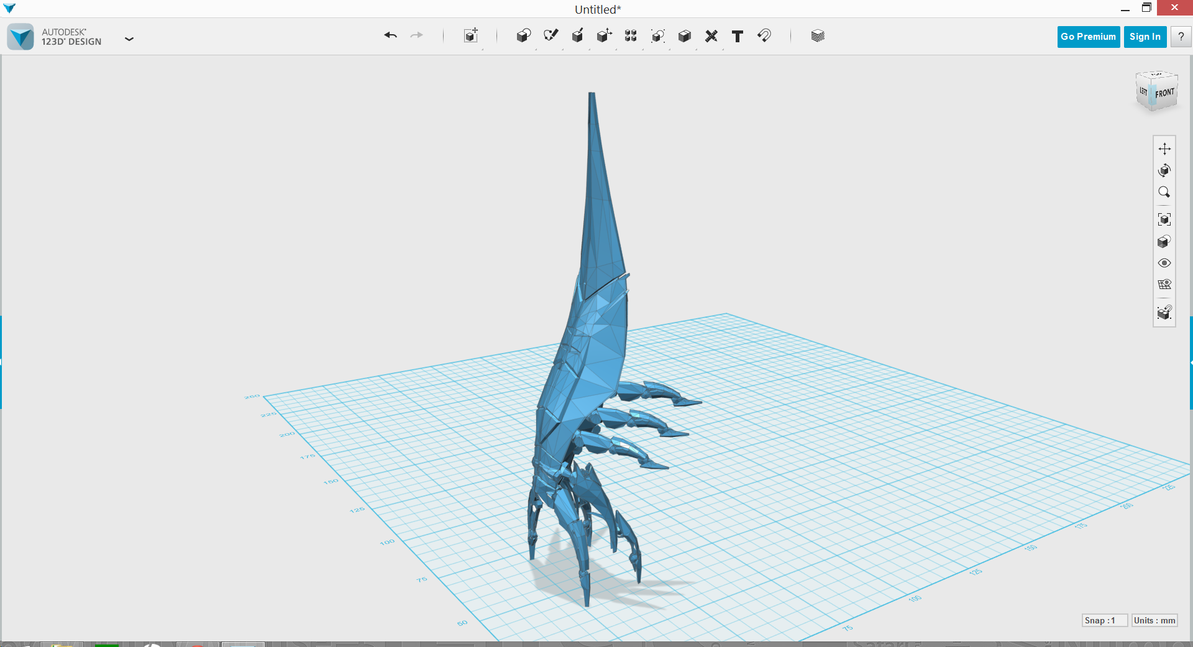Change the display style cube option
1193x647 pixels.
point(1164,241)
